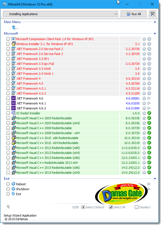The height and width of the screenshot is (227, 163).
Task: Click the Main Menu section heading
Action: pyautogui.click(x=12, y=22)
